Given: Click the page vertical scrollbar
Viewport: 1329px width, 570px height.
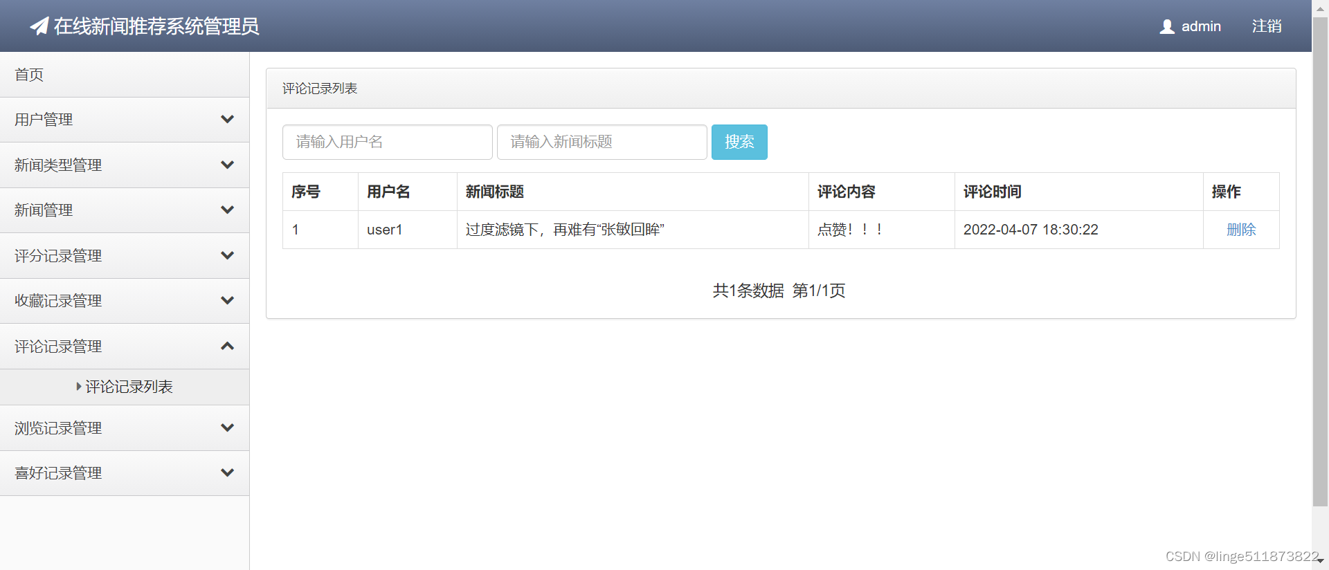Looking at the screenshot, I should point(1320,263).
